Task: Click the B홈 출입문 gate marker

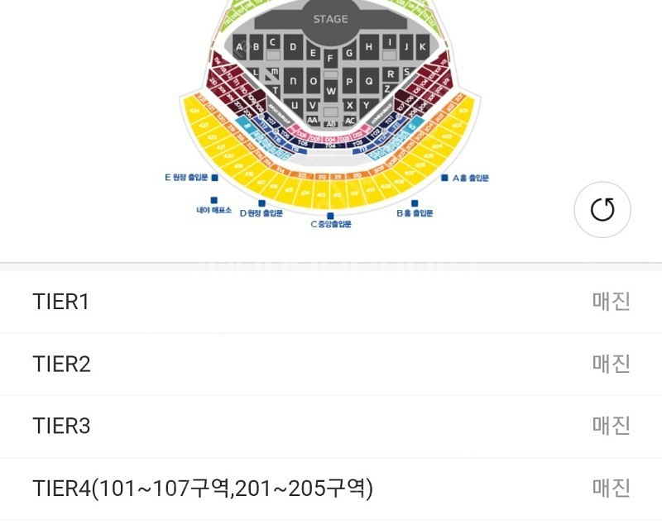Action: (x=415, y=203)
